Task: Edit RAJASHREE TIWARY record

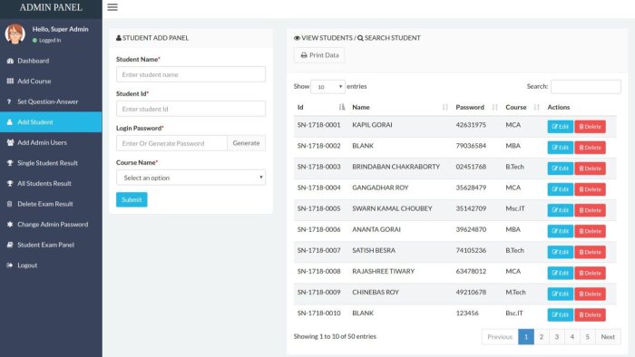Action: [560, 273]
